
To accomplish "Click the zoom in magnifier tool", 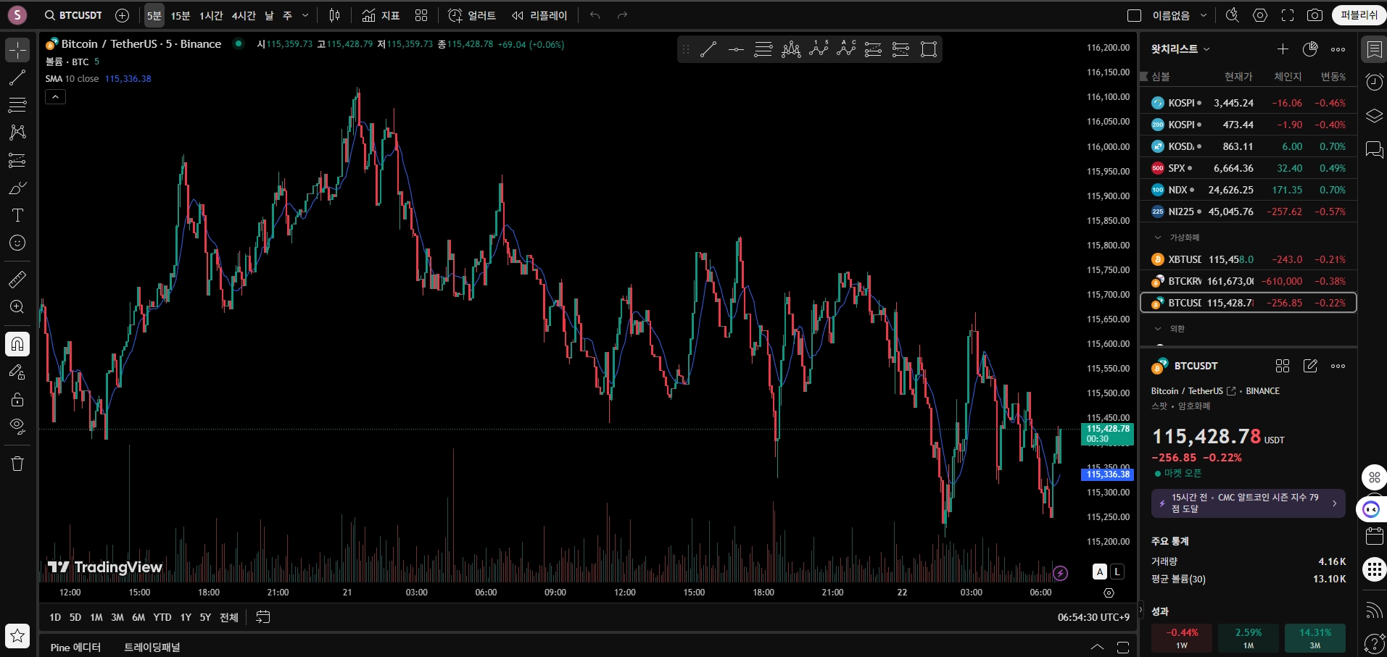I will pos(17,306).
